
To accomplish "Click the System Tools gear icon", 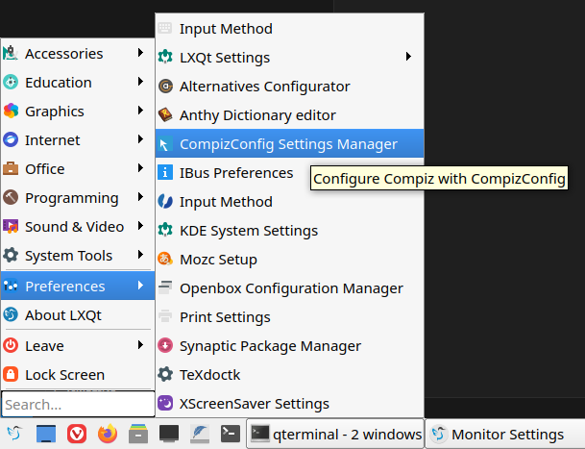I will (11, 255).
